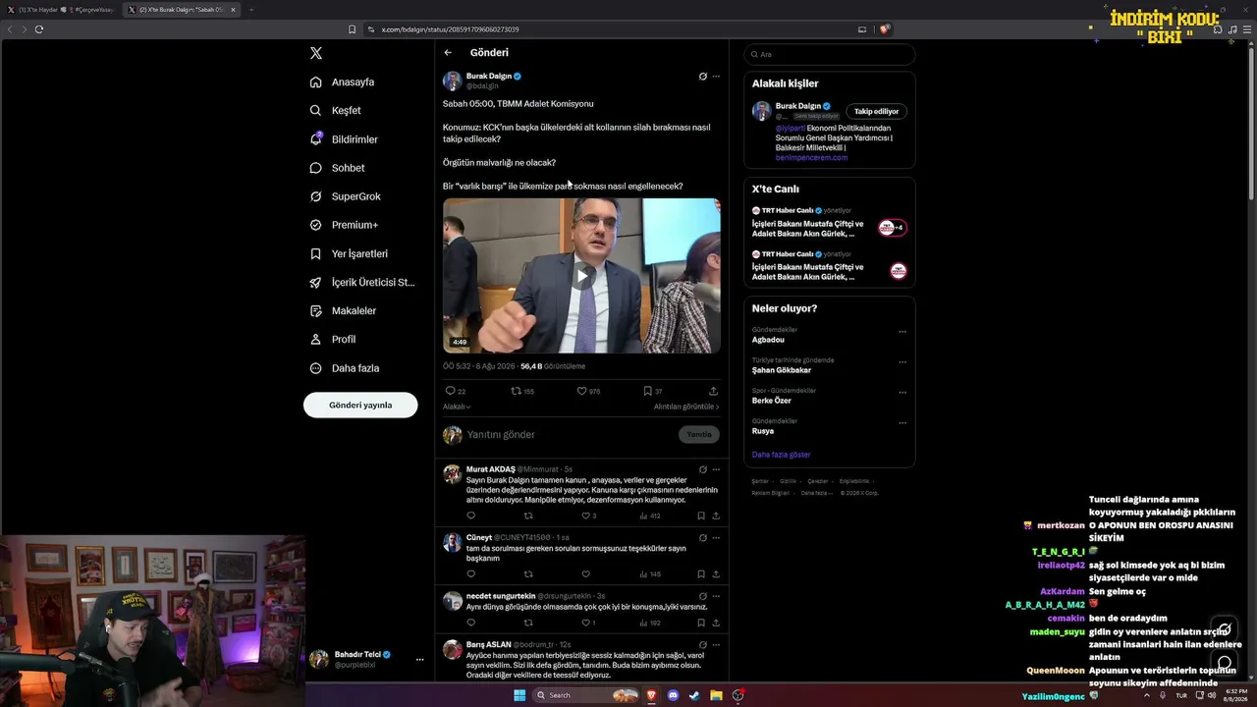Reload the page in the browser

click(39, 29)
